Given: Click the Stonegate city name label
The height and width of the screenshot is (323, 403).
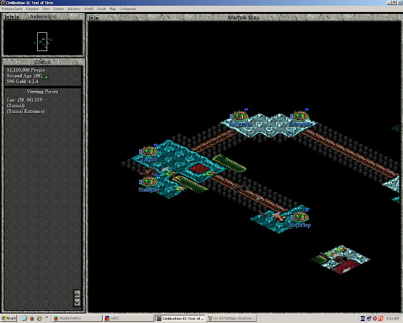Looking at the screenshot, I should 300,124.
